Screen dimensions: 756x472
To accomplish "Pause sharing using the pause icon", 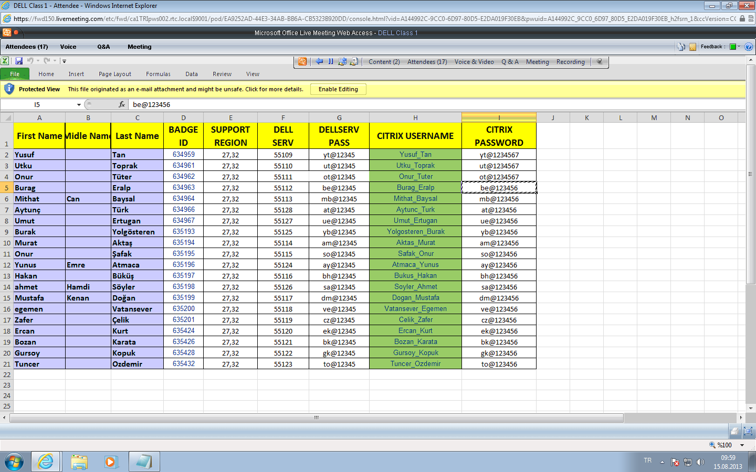I will [x=331, y=61].
